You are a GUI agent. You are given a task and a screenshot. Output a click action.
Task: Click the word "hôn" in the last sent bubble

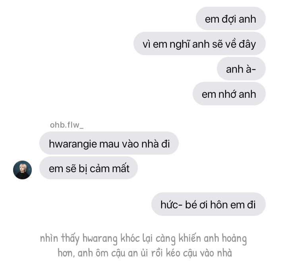point(219,204)
